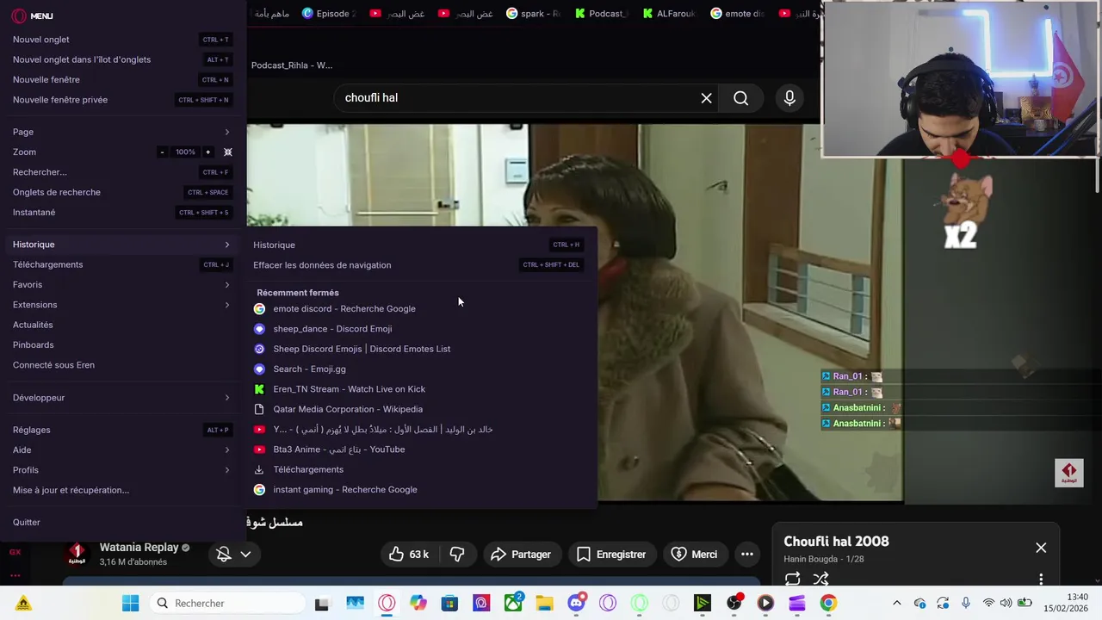Open the Opera GX Menu button
Screen dimensions: 1102x620
(x=32, y=15)
